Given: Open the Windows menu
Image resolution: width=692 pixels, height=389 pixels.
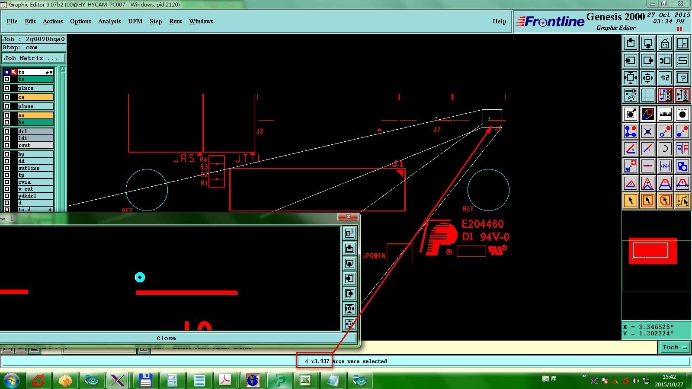Looking at the screenshot, I should (x=201, y=21).
